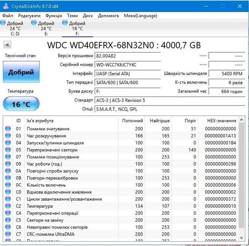
Task: Click the drive letter field F:
Action: 127,91
